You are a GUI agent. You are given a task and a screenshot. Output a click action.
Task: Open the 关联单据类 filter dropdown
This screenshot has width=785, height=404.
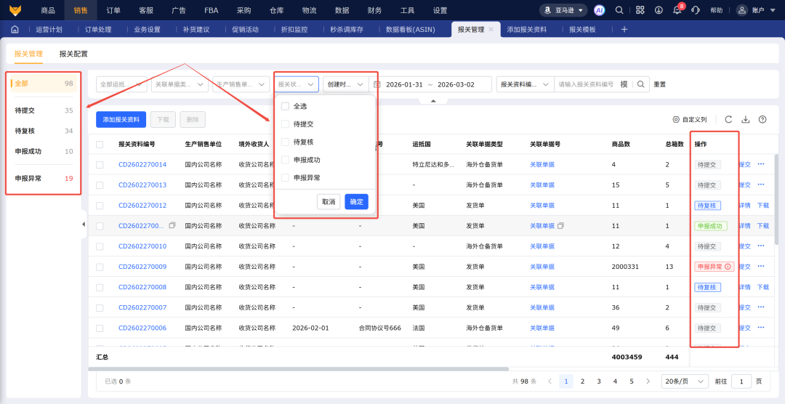click(x=180, y=84)
